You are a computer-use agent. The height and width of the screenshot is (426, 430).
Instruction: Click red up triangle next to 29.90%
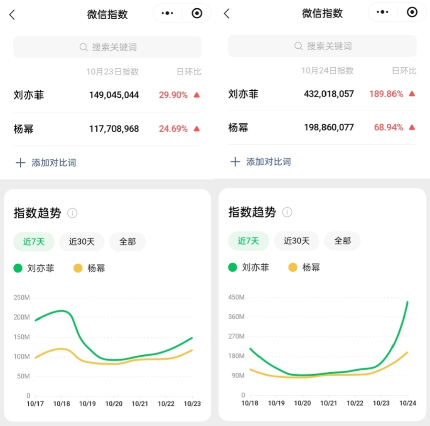(x=197, y=95)
